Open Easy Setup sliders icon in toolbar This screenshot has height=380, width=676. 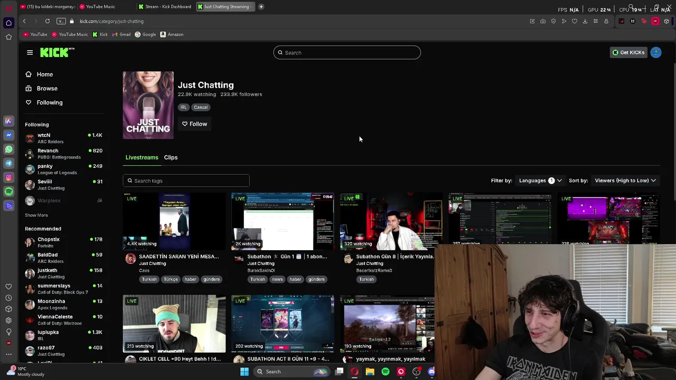[x=596, y=21]
